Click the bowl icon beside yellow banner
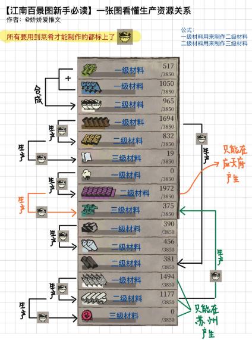 125,37
